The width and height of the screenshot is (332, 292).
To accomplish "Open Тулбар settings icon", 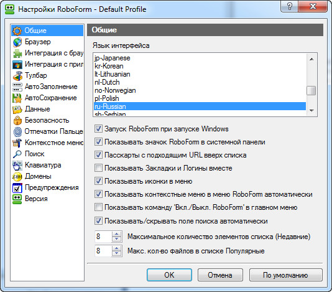I will 17,76.
